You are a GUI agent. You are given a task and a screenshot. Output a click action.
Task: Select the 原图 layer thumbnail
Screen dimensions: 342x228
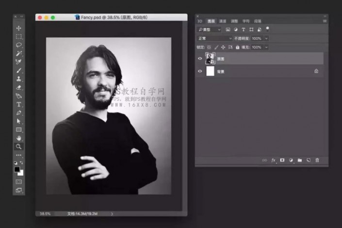coord(210,59)
